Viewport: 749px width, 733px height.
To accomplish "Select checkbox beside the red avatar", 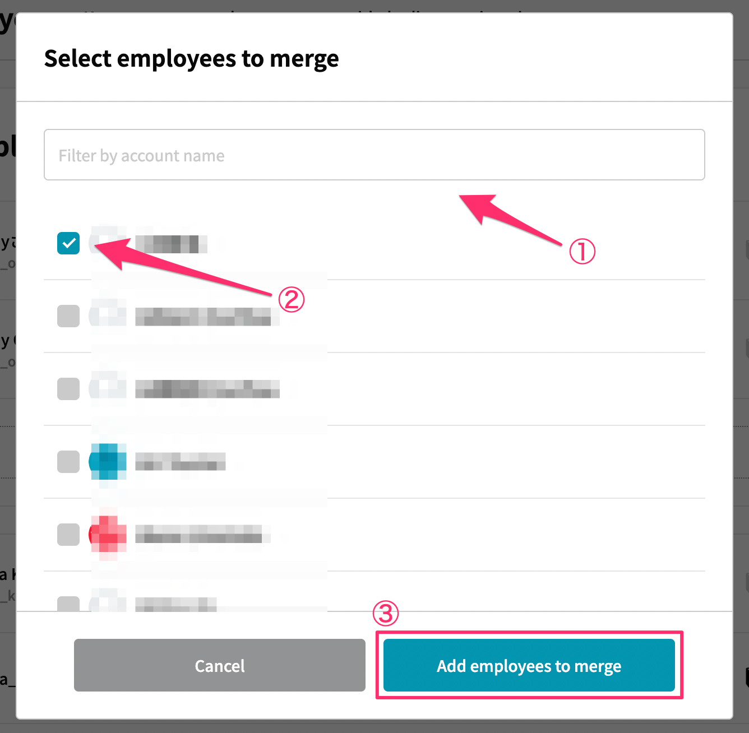I will coord(68,535).
